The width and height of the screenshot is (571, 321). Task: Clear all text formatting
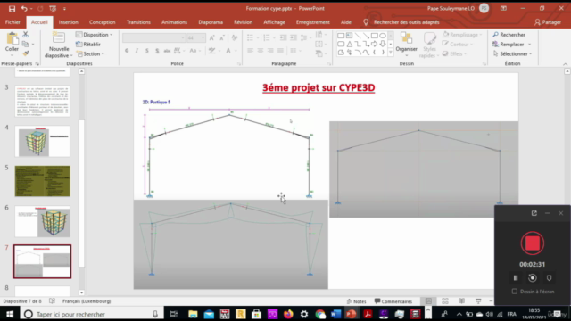coord(235,37)
